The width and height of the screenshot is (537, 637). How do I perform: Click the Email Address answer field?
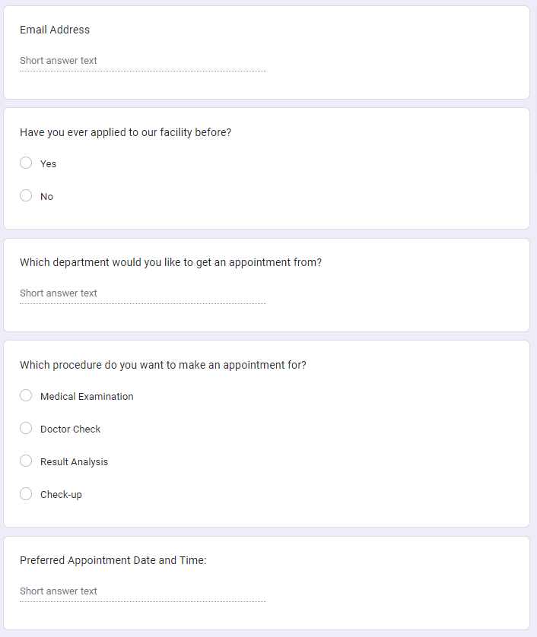point(142,61)
